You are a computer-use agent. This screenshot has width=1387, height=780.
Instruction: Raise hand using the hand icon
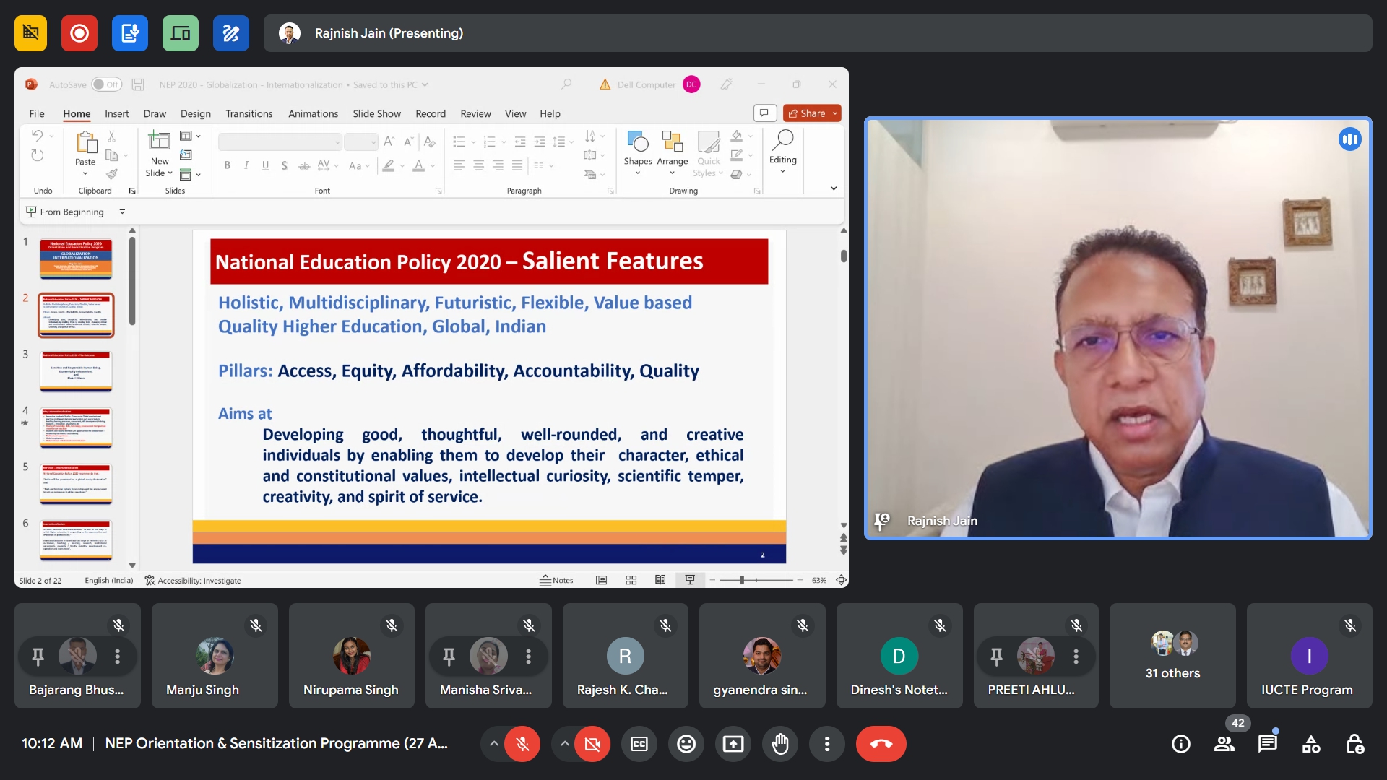pos(780,744)
